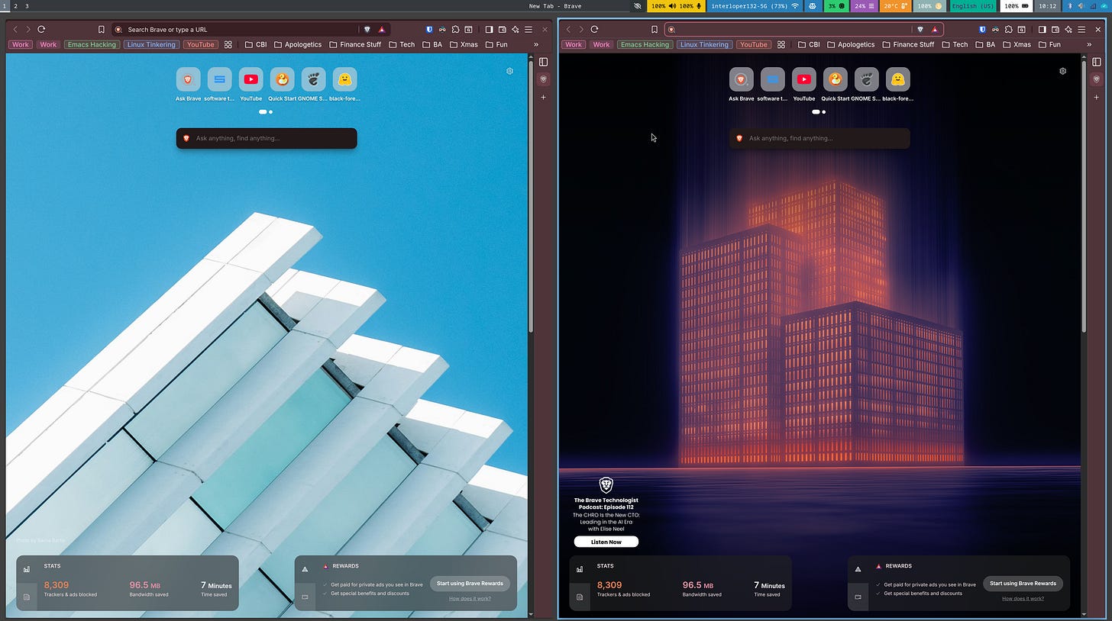
Task: Click the Brave Shields icon in address bar
Action: click(x=367, y=29)
